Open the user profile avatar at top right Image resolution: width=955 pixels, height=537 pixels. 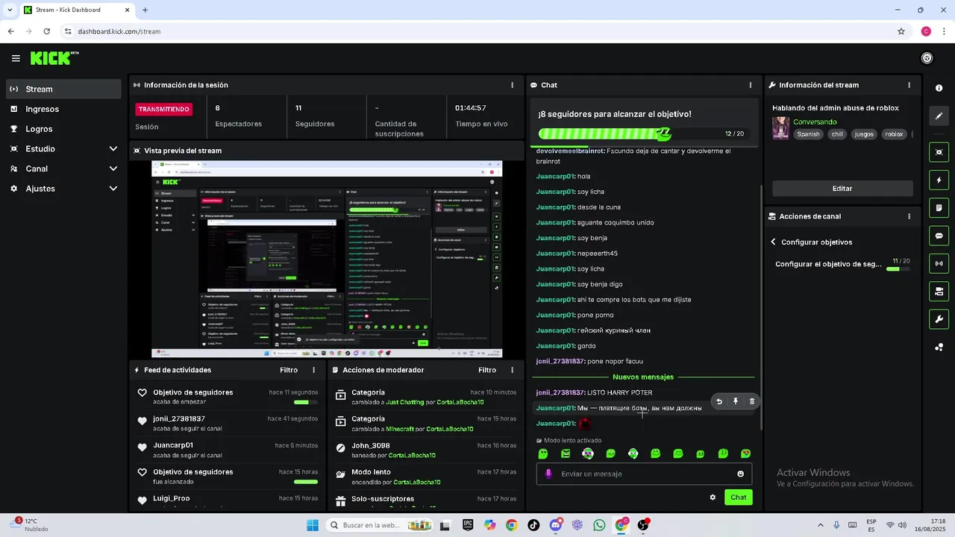pos(927,58)
